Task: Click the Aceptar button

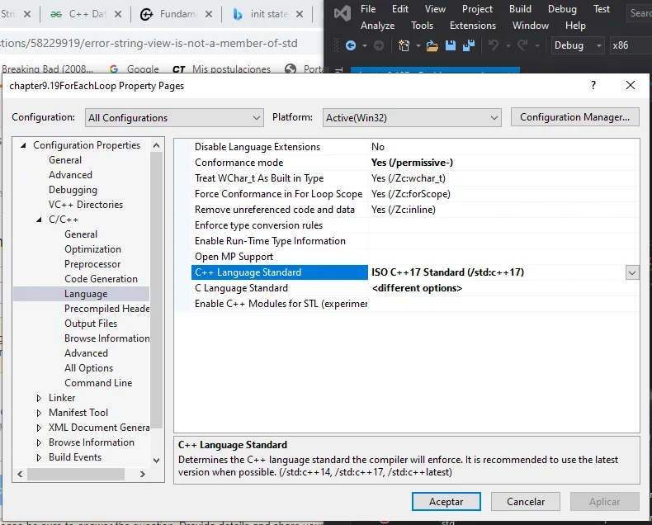Action: (x=446, y=502)
